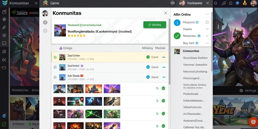The image size is (258, 129).
Task: Open the orange flame icon in top bar
Action: [x=245, y=3]
